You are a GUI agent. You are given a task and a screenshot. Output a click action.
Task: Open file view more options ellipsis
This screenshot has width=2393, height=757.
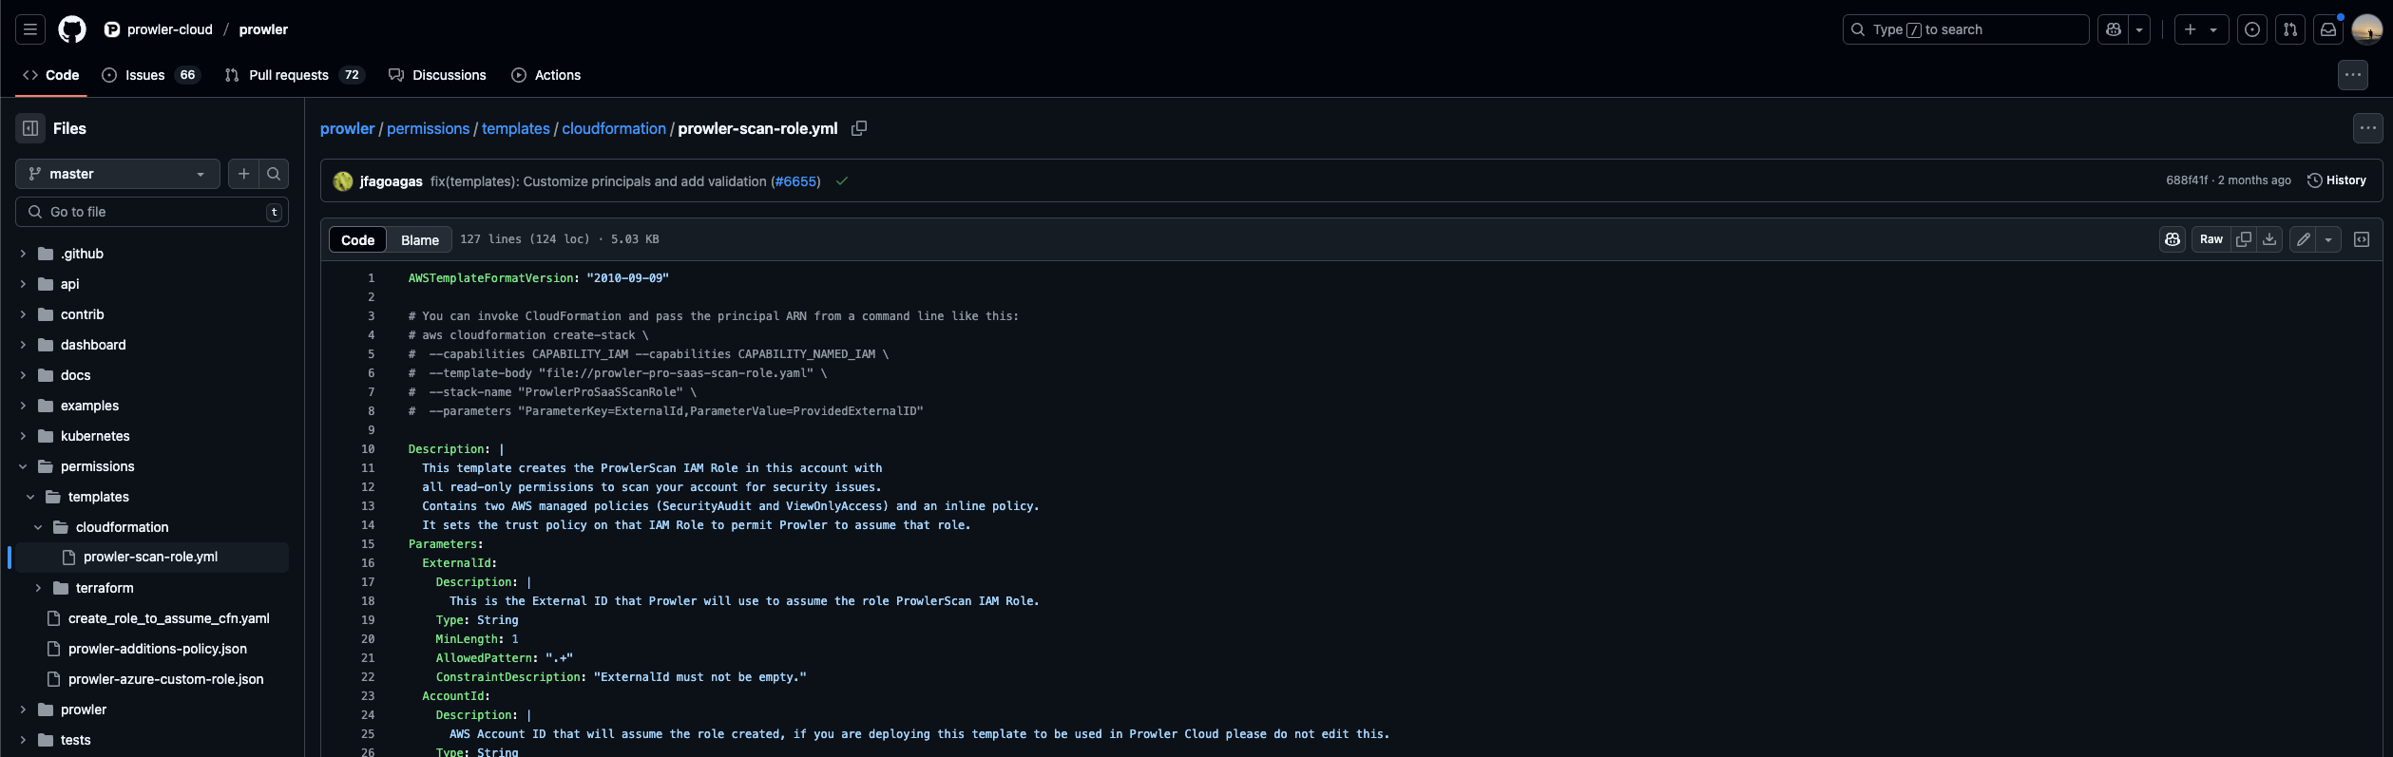click(x=2368, y=128)
